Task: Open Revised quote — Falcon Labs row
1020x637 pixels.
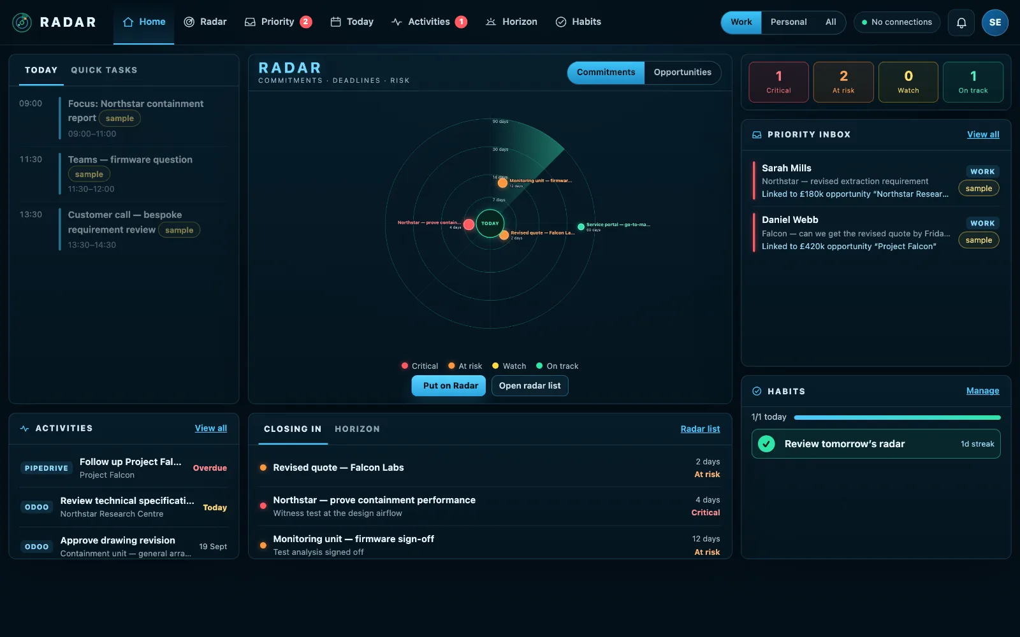Action: click(x=490, y=468)
